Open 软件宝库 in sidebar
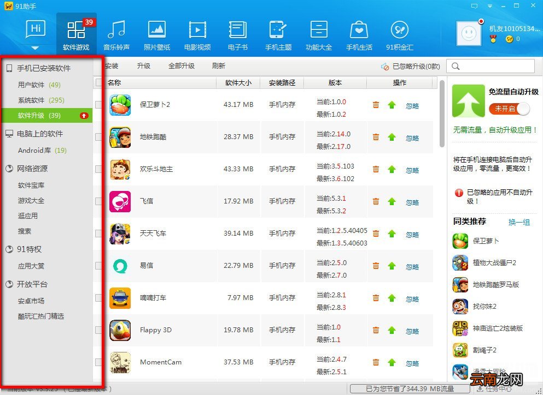The height and width of the screenshot is (395, 543). point(31,185)
